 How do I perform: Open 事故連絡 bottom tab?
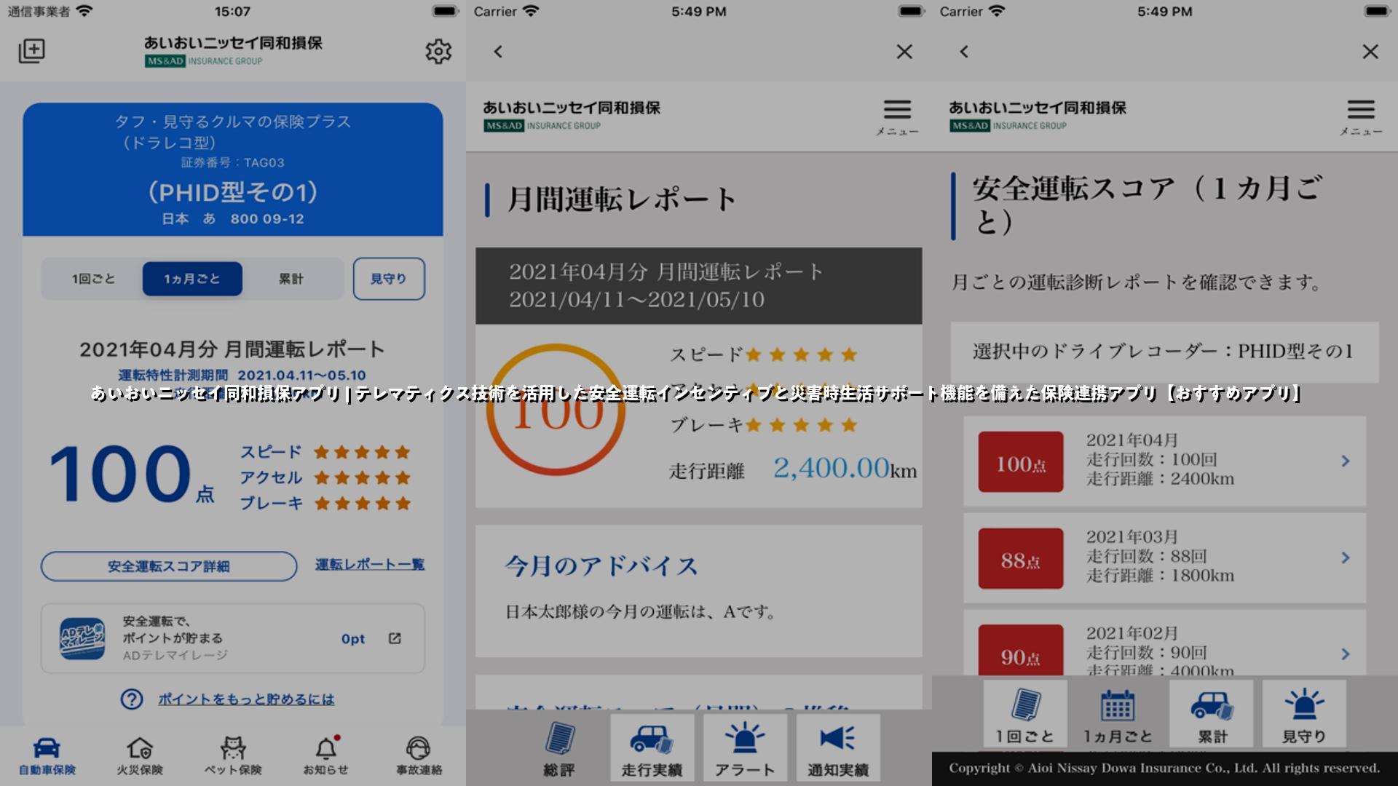click(419, 755)
